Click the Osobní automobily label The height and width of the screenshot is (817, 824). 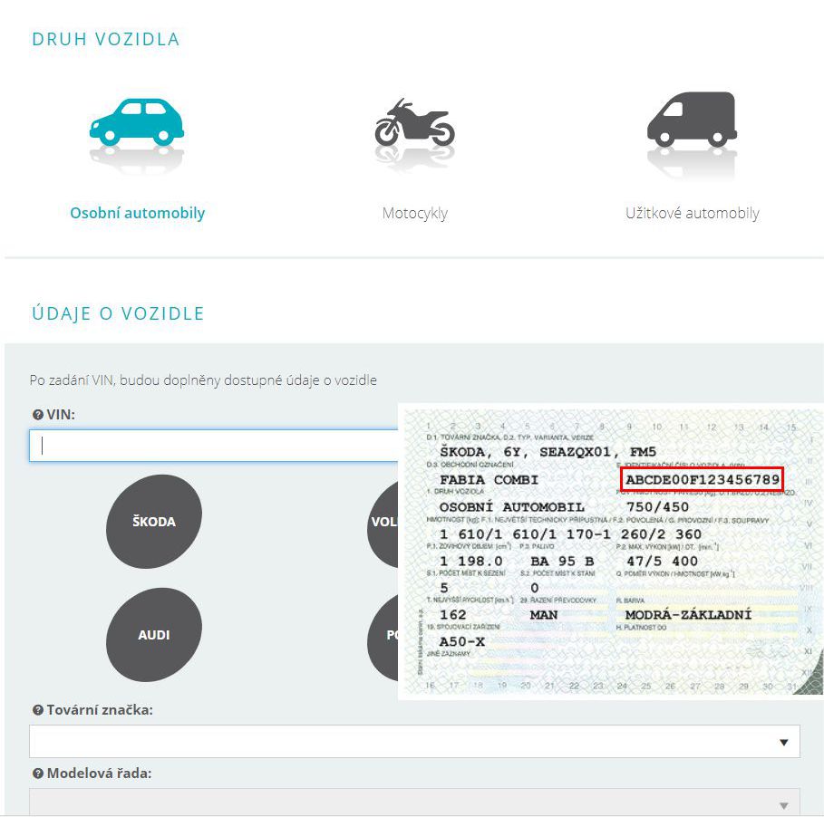pyautogui.click(x=138, y=214)
